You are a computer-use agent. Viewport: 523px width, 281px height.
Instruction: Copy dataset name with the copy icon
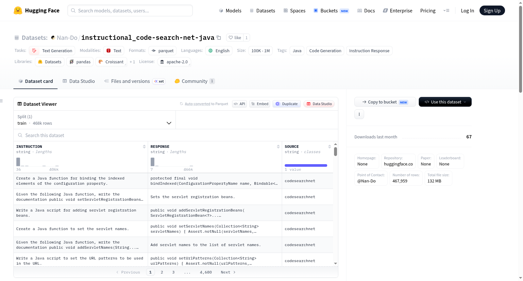[x=219, y=38]
